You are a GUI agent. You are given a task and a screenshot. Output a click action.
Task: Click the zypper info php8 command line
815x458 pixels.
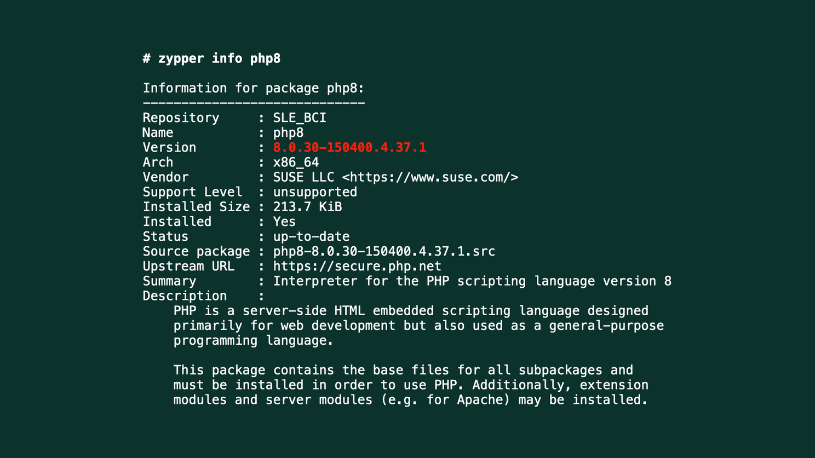(x=211, y=59)
